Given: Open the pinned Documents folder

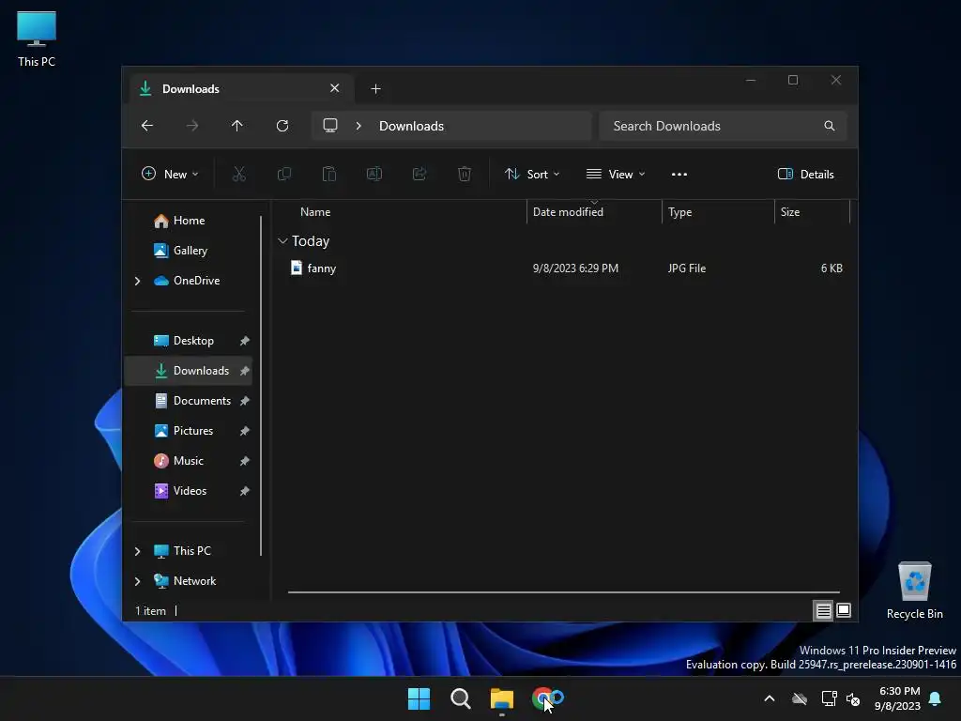Looking at the screenshot, I should click(x=202, y=401).
